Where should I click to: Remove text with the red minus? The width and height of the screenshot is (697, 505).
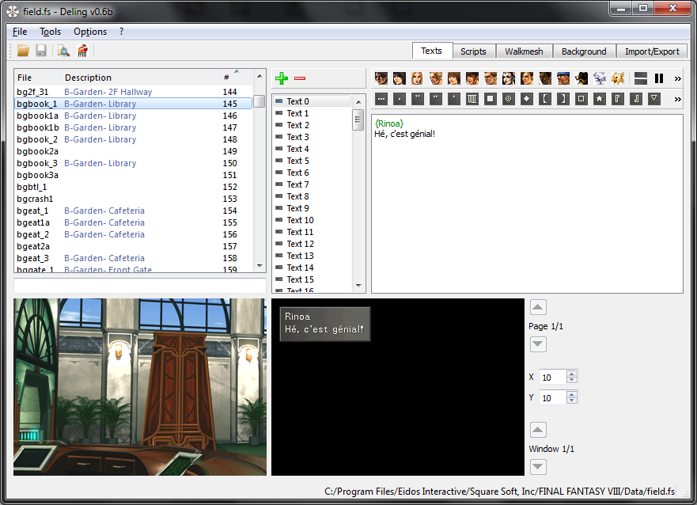pos(300,78)
